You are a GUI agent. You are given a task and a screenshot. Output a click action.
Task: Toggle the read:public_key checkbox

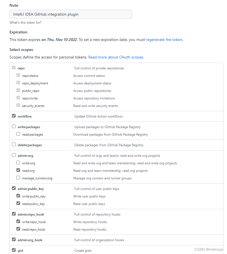tap(18, 203)
